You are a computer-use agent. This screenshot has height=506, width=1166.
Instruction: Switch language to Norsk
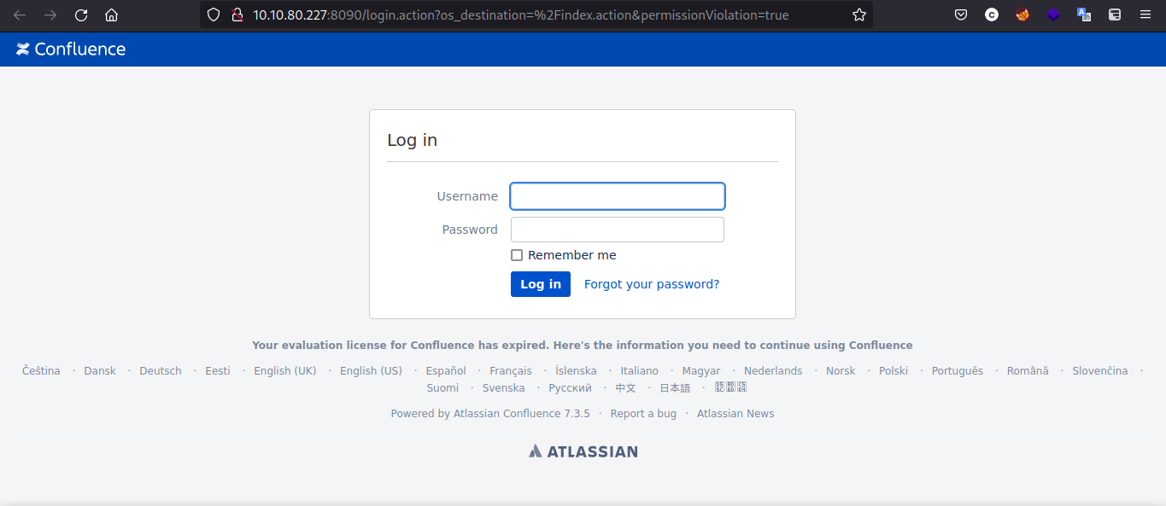point(841,371)
